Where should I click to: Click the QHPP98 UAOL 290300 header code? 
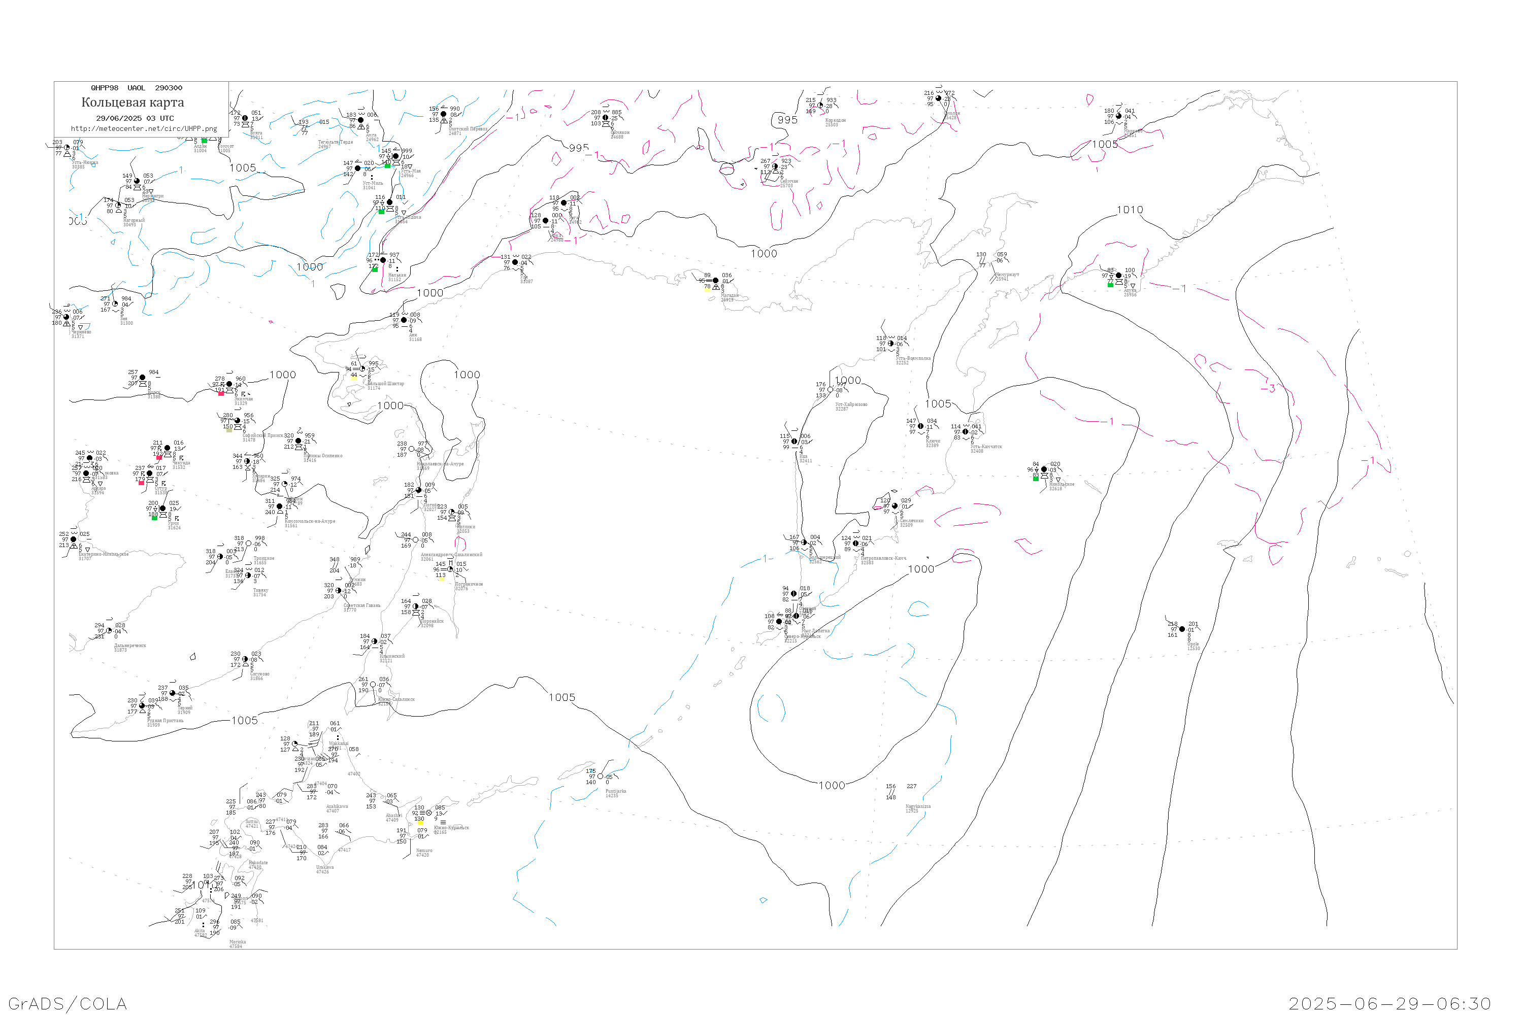click(137, 88)
